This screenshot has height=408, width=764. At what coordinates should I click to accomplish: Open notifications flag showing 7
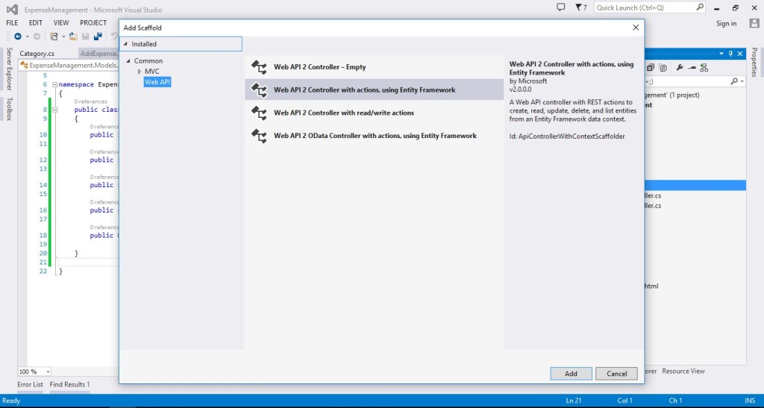click(x=580, y=7)
